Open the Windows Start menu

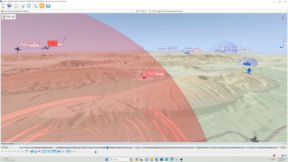(107, 159)
